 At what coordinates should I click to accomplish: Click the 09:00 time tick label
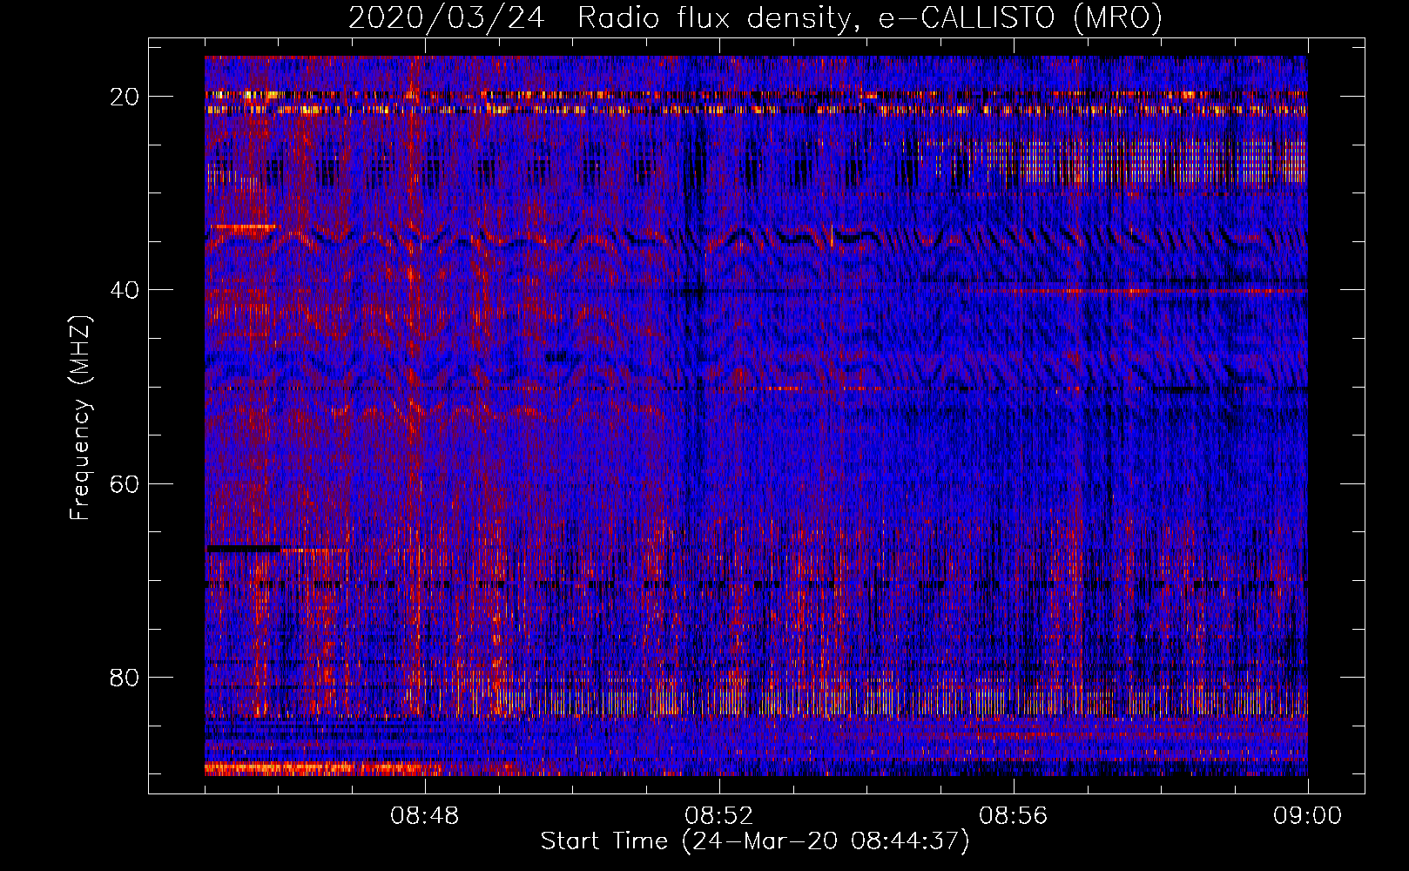coord(1307,816)
